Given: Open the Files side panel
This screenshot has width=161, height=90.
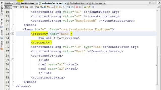Looking at the screenshot, I should click(x=2, y=25).
